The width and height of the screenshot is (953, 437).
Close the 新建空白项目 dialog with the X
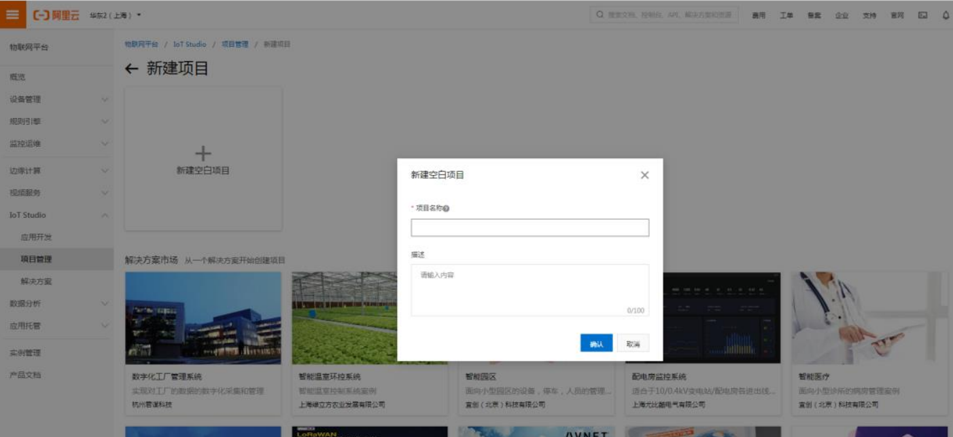click(644, 175)
